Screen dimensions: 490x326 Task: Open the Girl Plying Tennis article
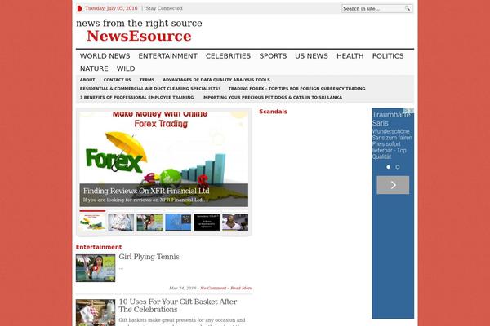[149, 257]
